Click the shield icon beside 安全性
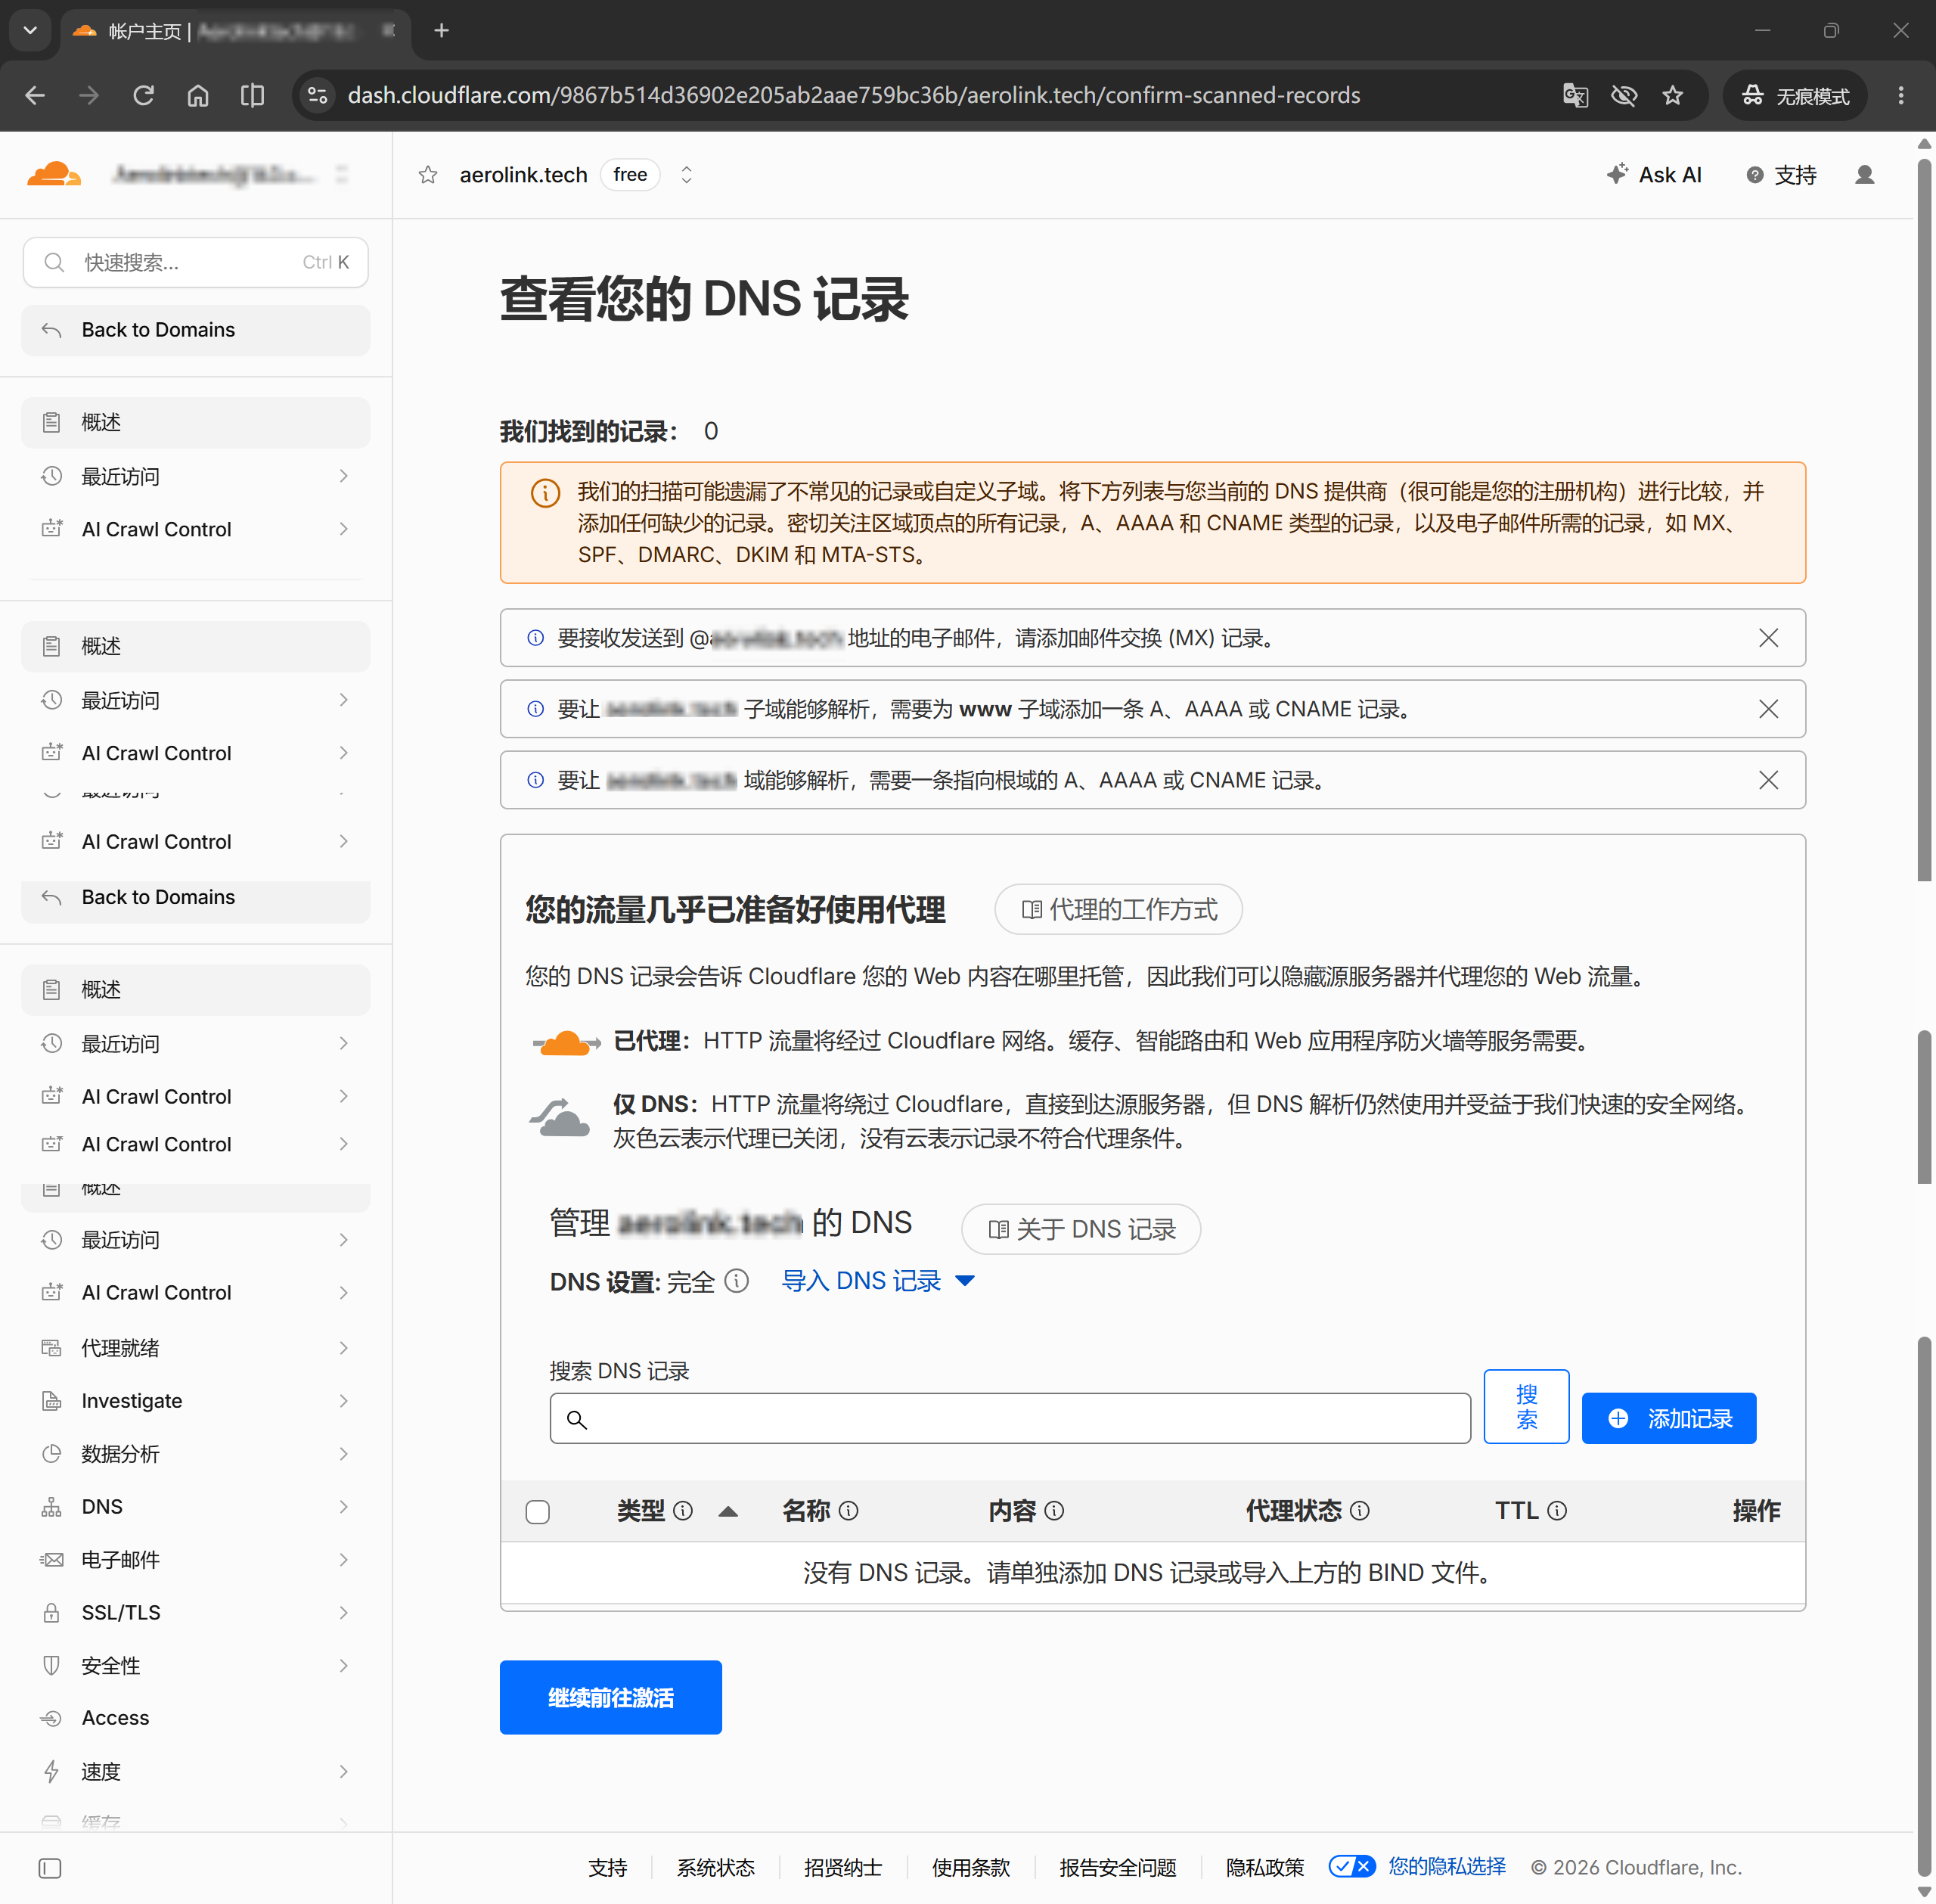The height and width of the screenshot is (1904, 1936). tap(51, 1665)
